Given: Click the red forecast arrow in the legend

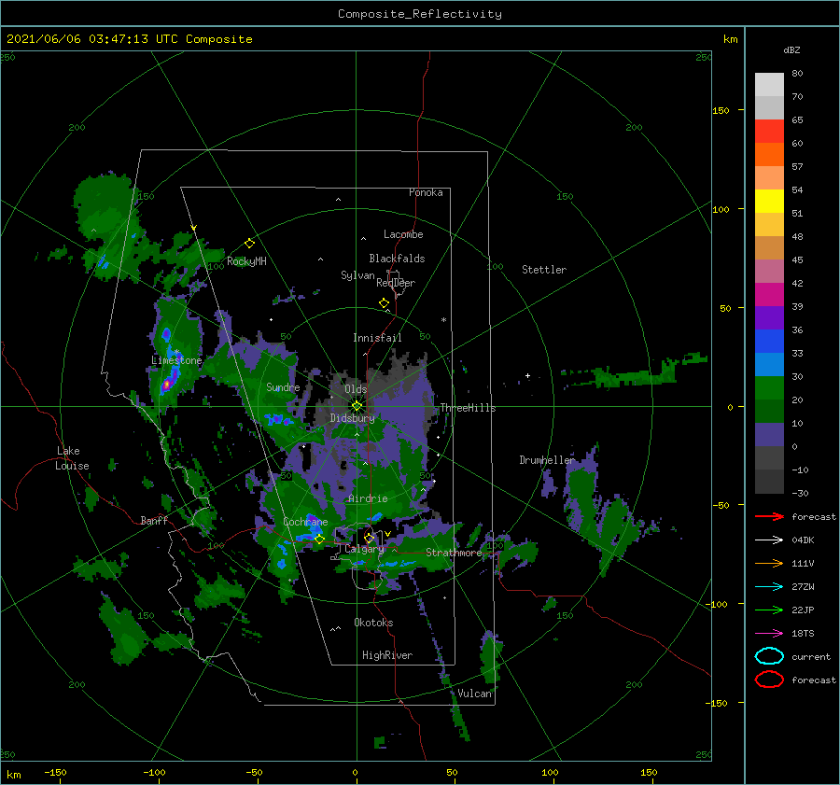Looking at the screenshot, I should (x=769, y=516).
